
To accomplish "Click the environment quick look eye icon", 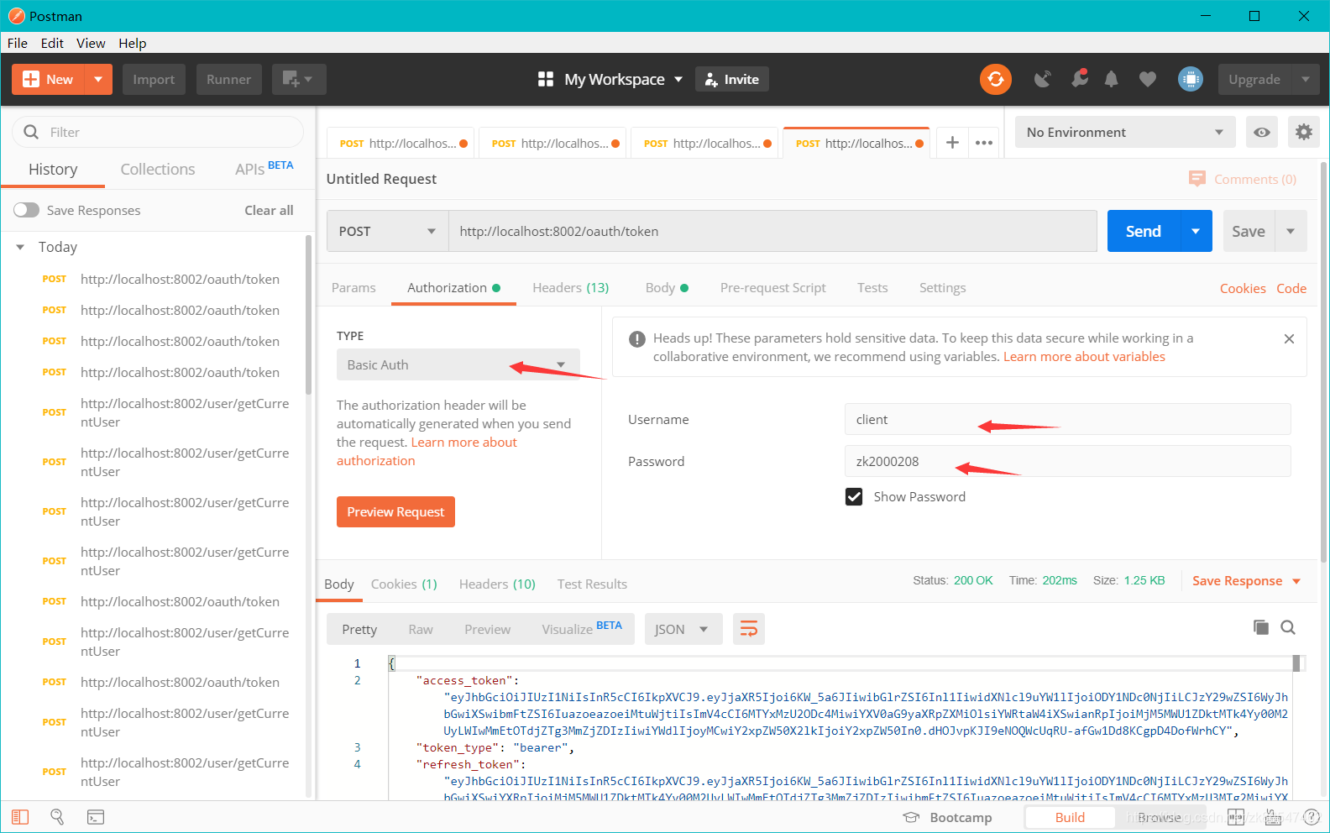I will click(1261, 132).
